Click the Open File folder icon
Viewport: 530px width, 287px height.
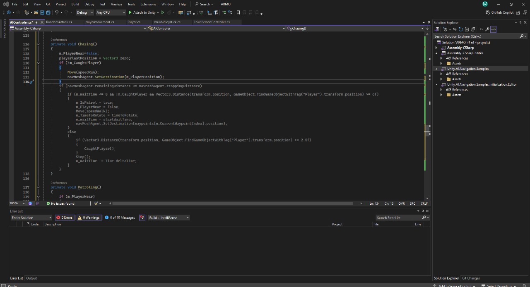coord(36,12)
